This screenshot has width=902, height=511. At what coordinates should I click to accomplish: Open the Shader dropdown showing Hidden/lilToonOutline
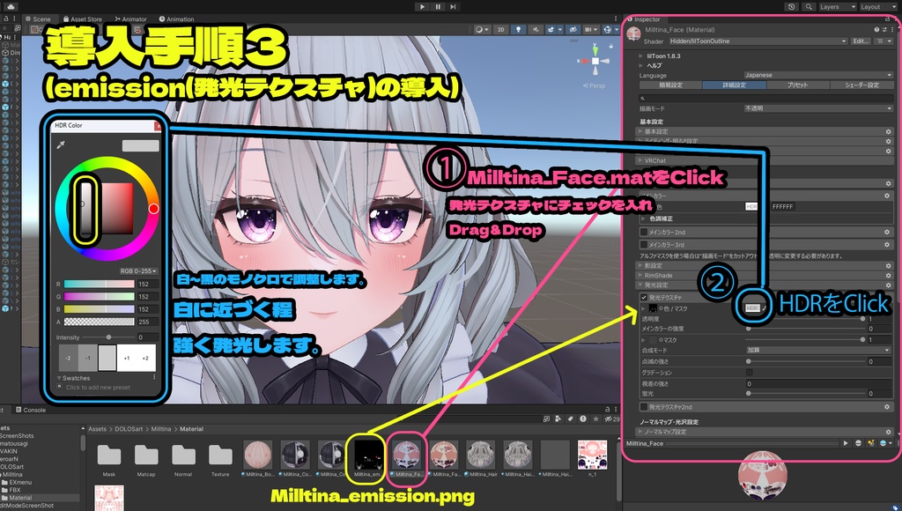pos(758,41)
